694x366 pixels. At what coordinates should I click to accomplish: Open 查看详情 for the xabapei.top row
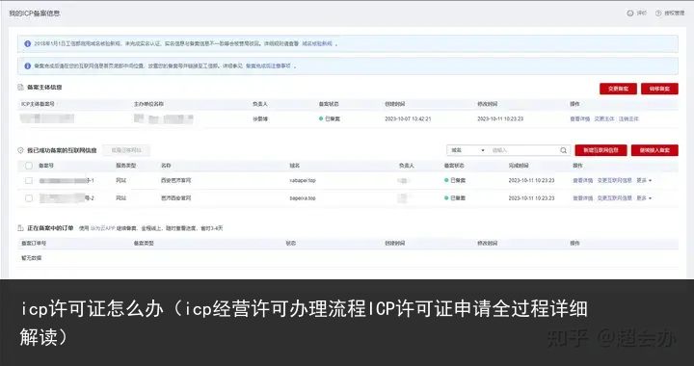pos(582,180)
